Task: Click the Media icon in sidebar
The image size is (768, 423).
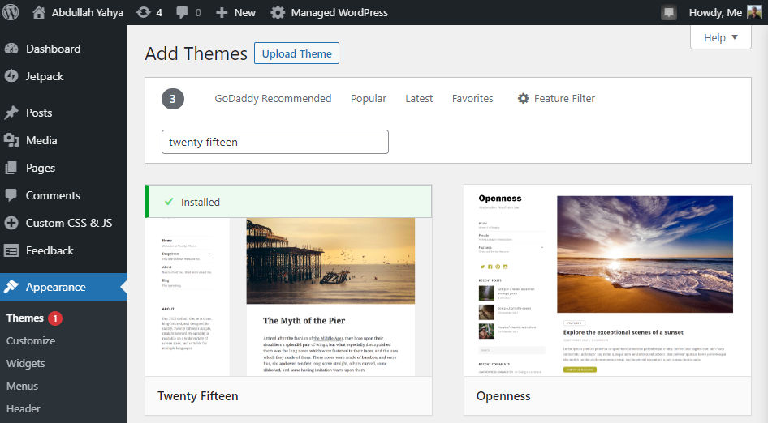Action: click(x=11, y=140)
